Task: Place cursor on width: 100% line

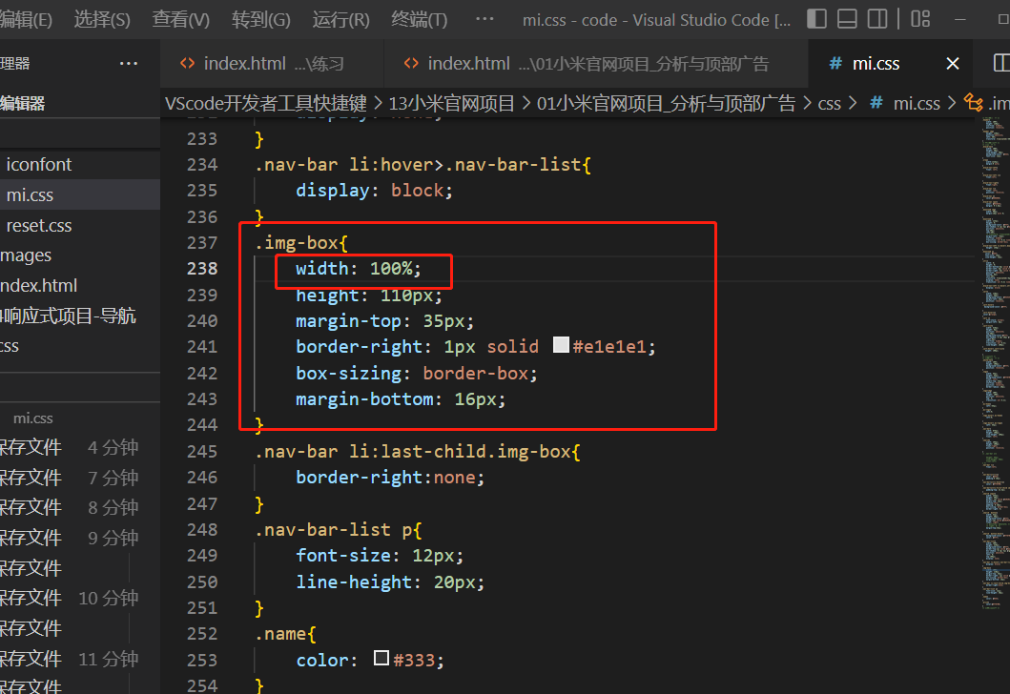Action: [x=359, y=269]
